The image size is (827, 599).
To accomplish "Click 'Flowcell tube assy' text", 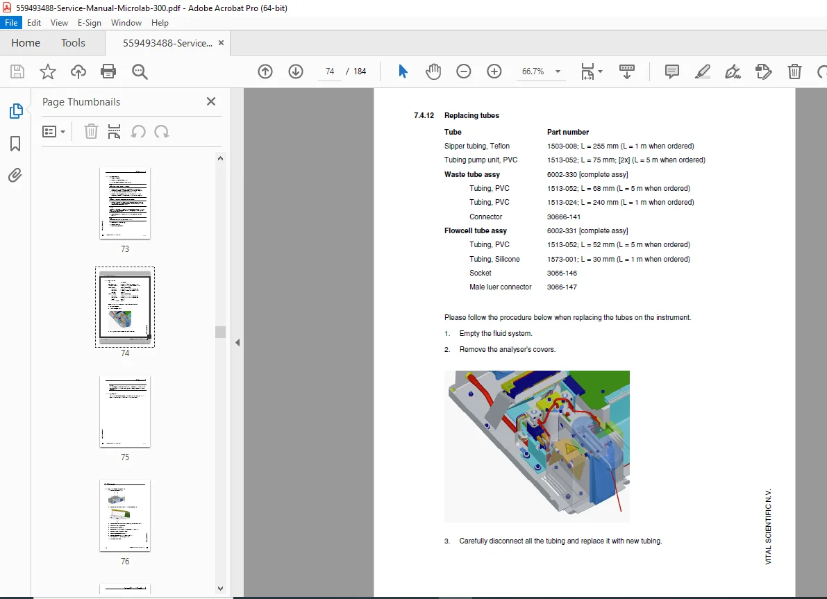I will tap(475, 231).
